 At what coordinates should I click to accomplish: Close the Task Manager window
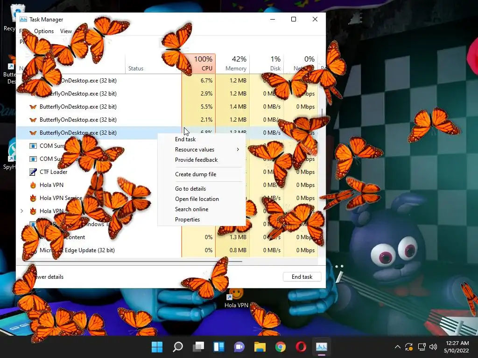[315, 19]
